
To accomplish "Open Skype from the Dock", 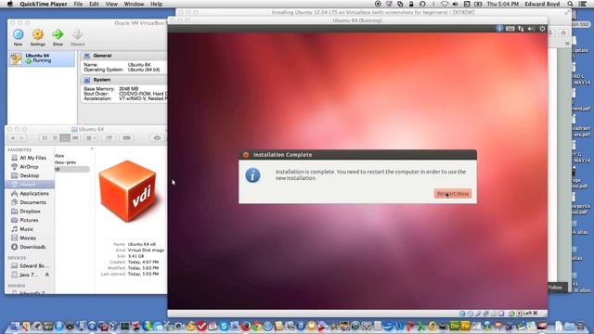I will point(224,326).
